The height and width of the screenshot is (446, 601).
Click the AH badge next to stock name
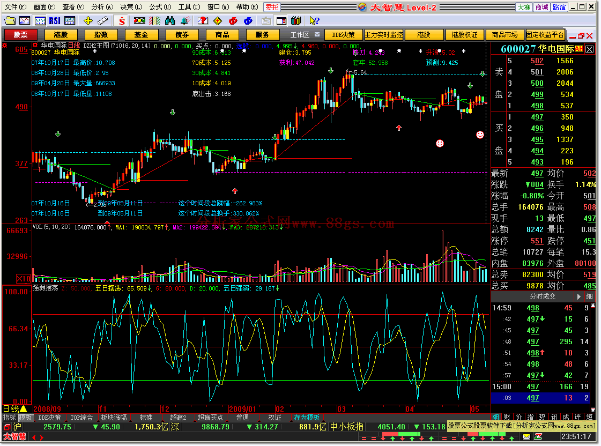coord(578,49)
